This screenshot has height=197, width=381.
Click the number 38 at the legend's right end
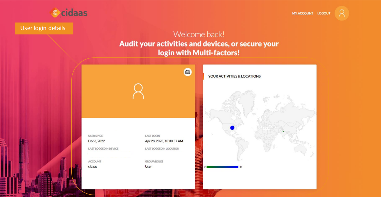click(x=241, y=167)
